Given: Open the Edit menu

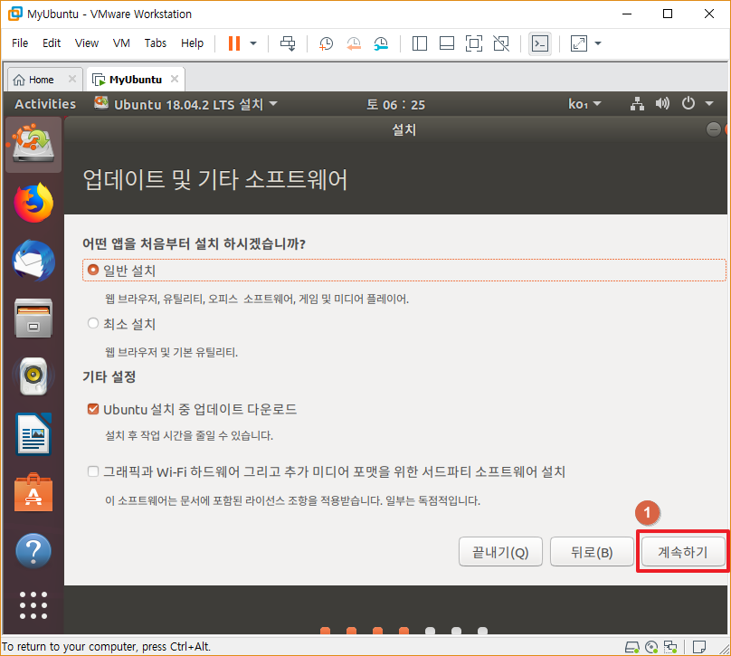Looking at the screenshot, I should pos(52,43).
